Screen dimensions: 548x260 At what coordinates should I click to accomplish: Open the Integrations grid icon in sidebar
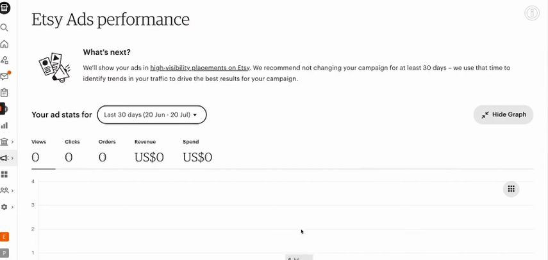click(x=4, y=174)
